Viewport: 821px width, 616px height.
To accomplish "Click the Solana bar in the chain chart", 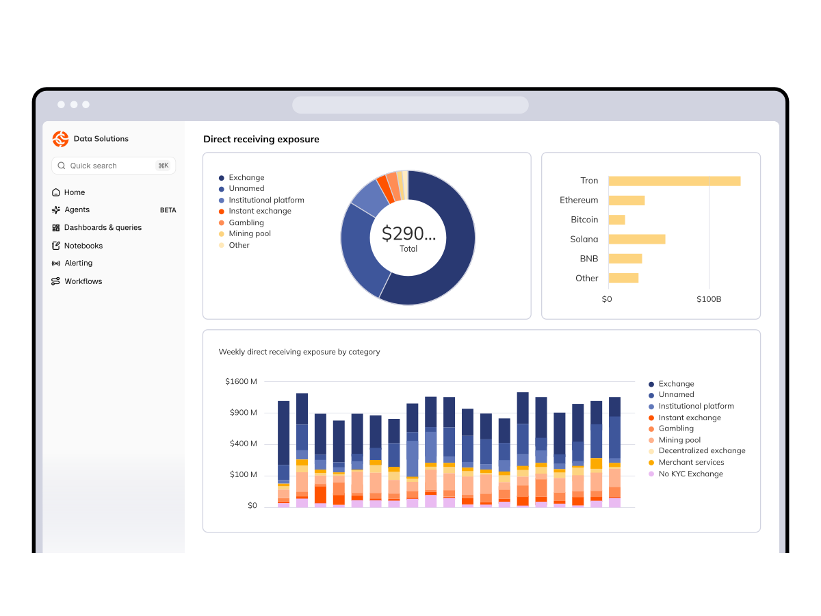I will (x=637, y=240).
